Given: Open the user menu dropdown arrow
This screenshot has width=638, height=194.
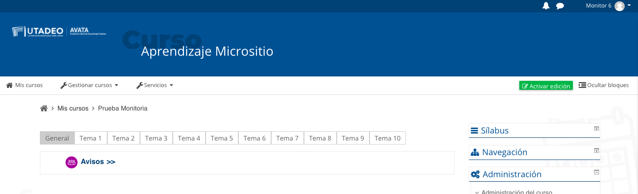Looking at the screenshot, I should [x=629, y=5].
